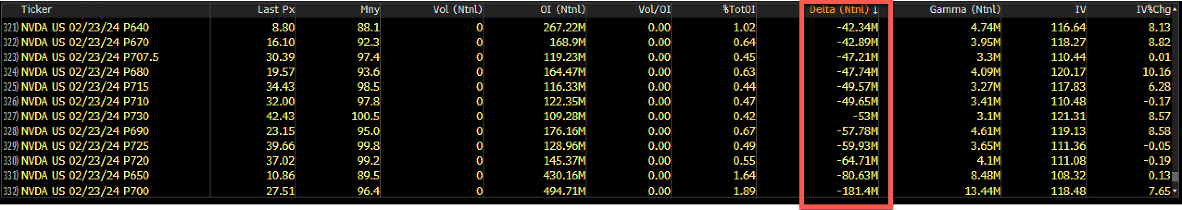Sort by the Last Px column header
1182x210 pixels.
point(276,9)
